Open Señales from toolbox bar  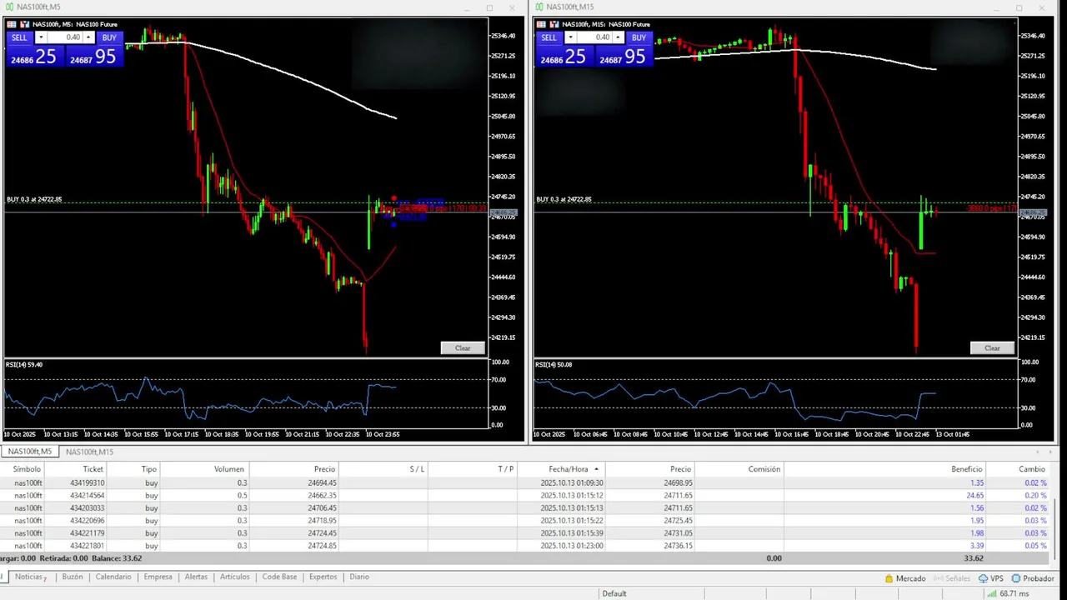(952, 578)
